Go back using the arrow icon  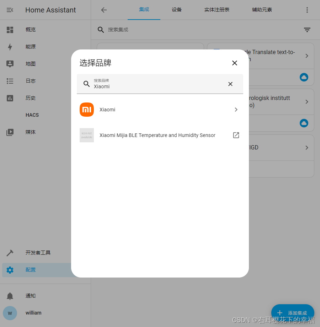pos(104,10)
